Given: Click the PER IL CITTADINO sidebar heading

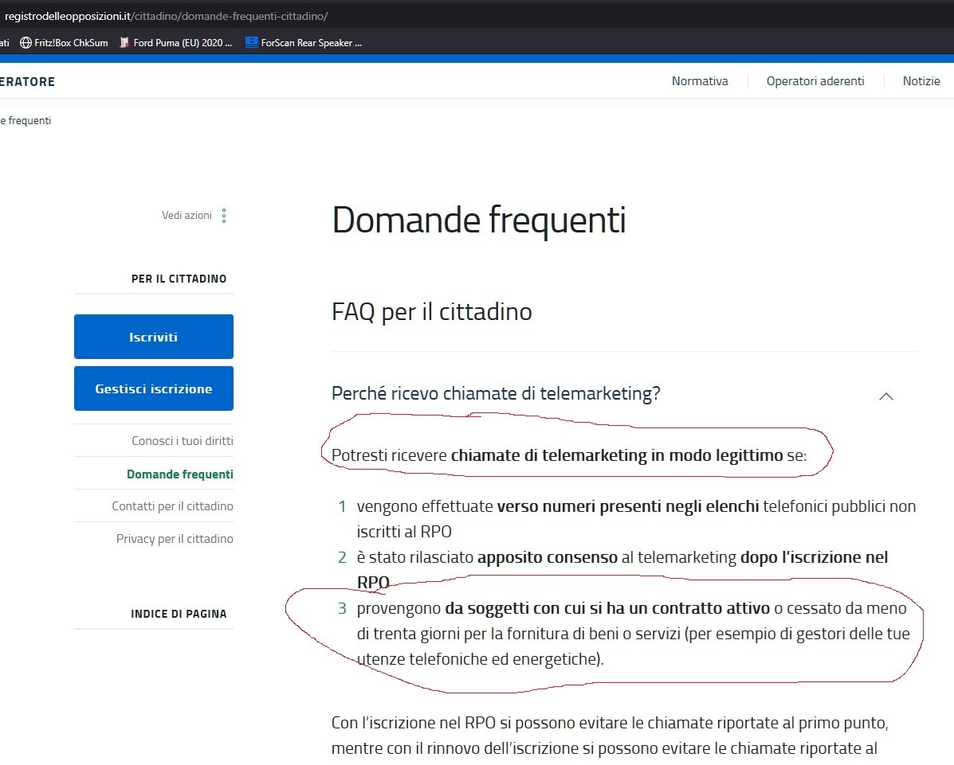Looking at the screenshot, I should click(179, 279).
